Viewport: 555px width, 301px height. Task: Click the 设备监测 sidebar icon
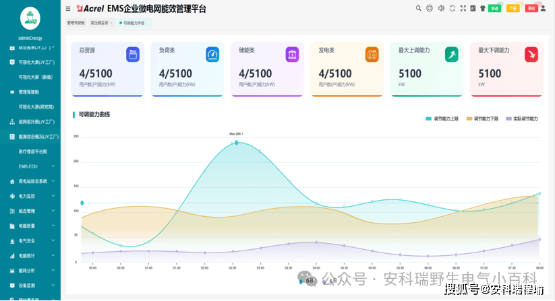[x=12, y=286]
